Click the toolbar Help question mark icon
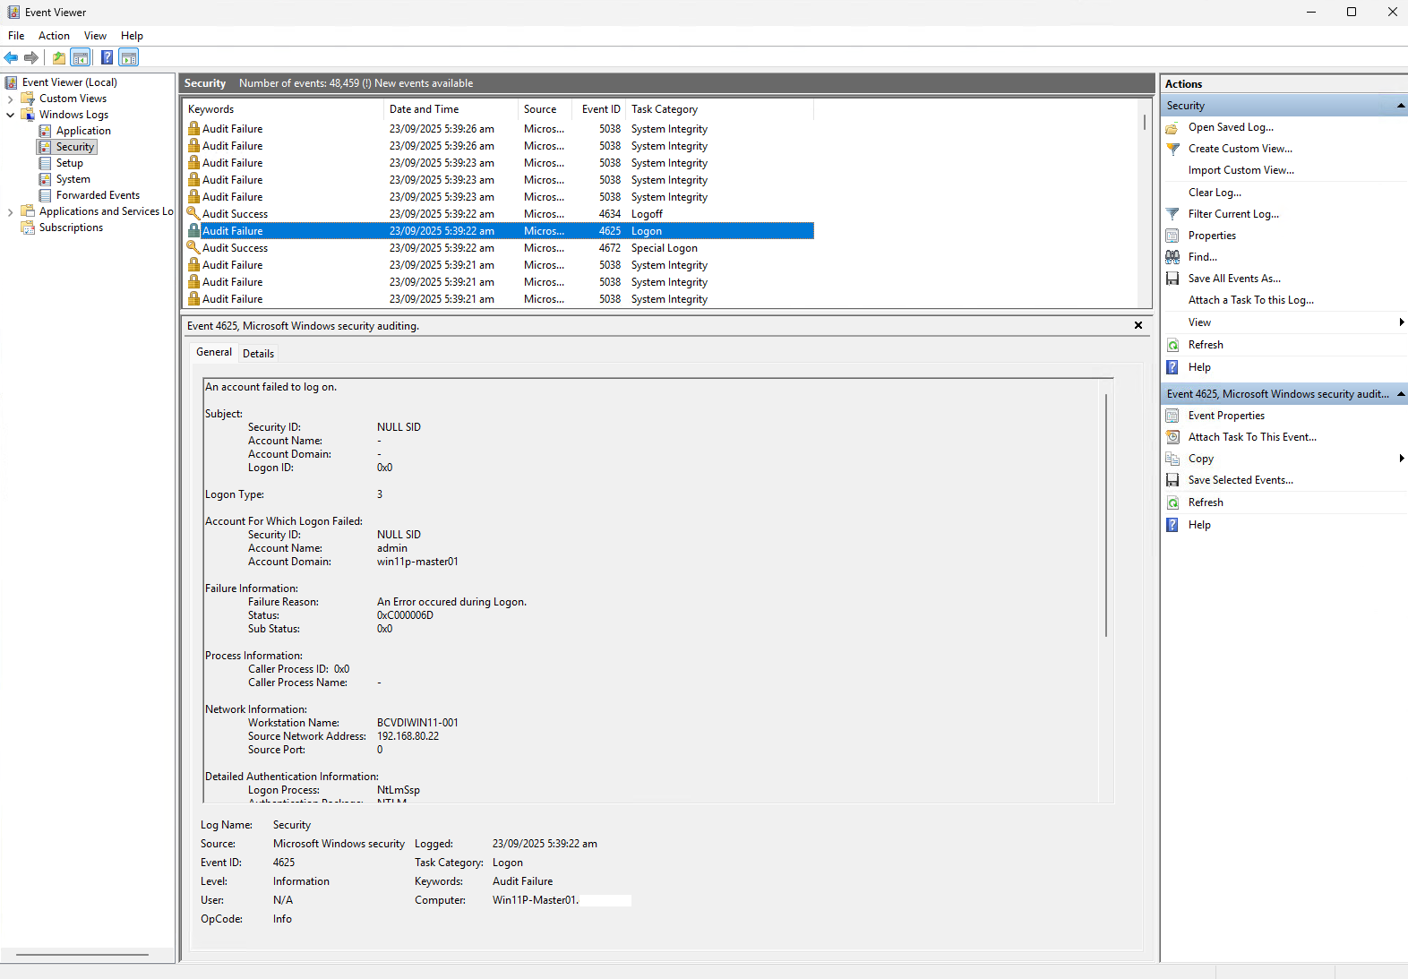Image resolution: width=1408 pixels, height=979 pixels. [x=107, y=58]
